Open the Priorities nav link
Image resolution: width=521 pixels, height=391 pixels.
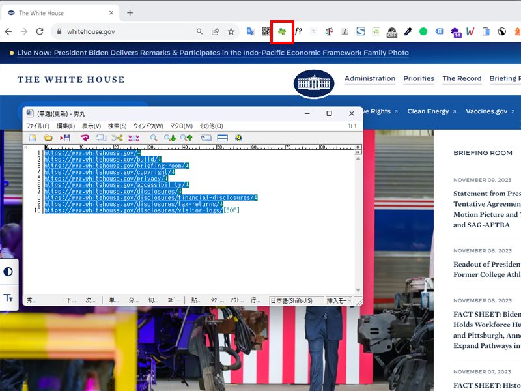419,78
